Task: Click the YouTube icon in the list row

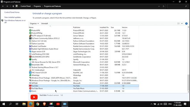Action: (x=30, y=86)
